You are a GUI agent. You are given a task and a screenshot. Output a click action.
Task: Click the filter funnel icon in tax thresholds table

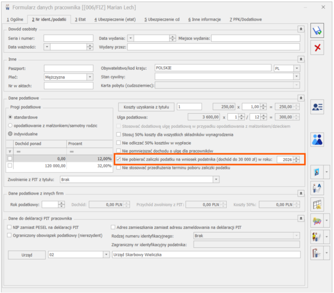click(10, 152)
